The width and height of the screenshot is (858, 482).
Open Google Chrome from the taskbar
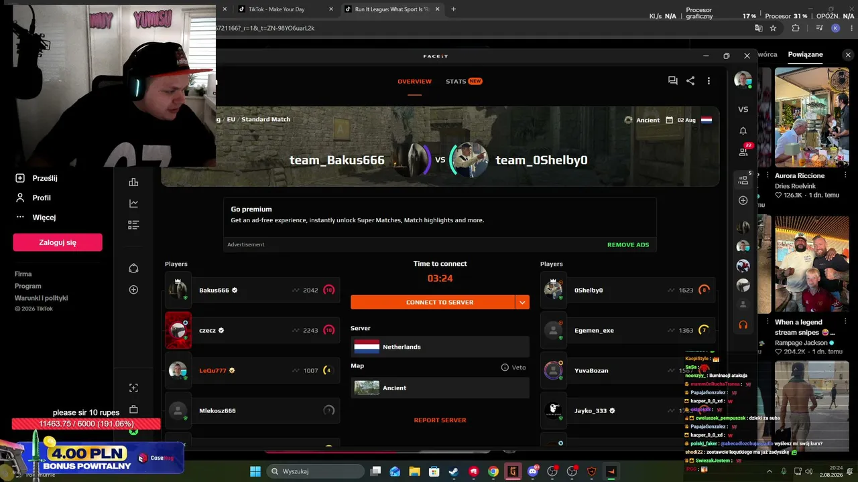[x=493, y=471]
